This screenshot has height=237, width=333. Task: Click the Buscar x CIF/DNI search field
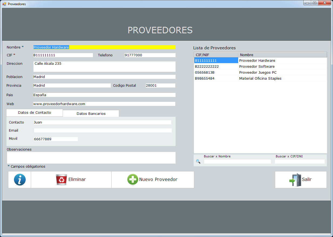pyautogui.click(x=300, y=162)
